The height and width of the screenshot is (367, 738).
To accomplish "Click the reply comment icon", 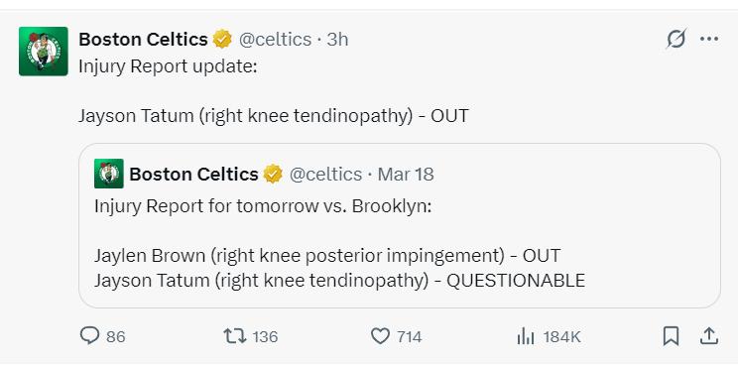I will pos(89,336).
